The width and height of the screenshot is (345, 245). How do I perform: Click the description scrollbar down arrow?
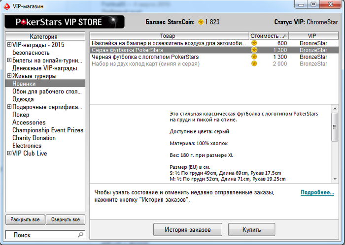tap(335, 180)
